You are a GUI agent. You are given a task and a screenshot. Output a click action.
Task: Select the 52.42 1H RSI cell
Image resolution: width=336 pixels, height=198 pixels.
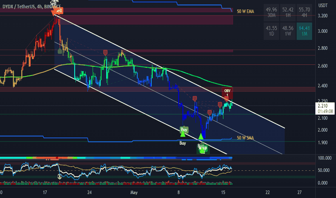pyautogui.click(x=288, y=13)
